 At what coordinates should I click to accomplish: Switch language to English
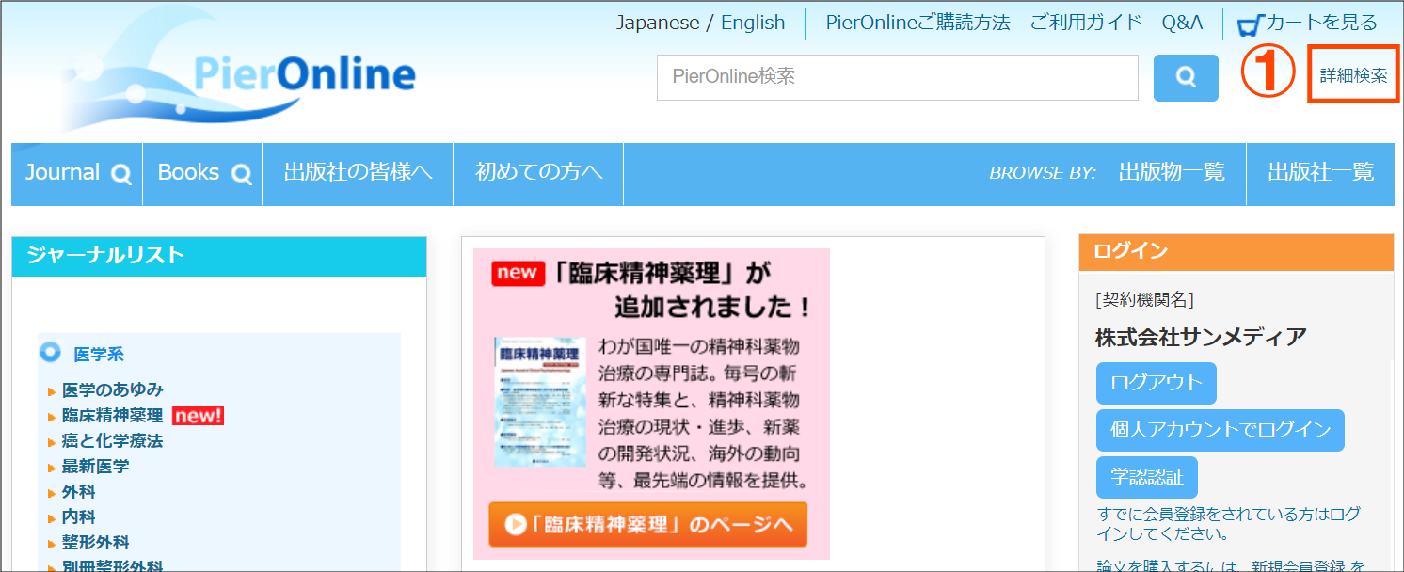(x=753, y=23)
